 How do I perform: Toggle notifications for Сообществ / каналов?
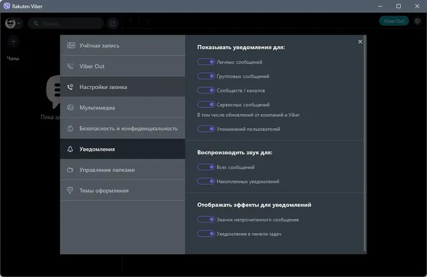[206, 90]
